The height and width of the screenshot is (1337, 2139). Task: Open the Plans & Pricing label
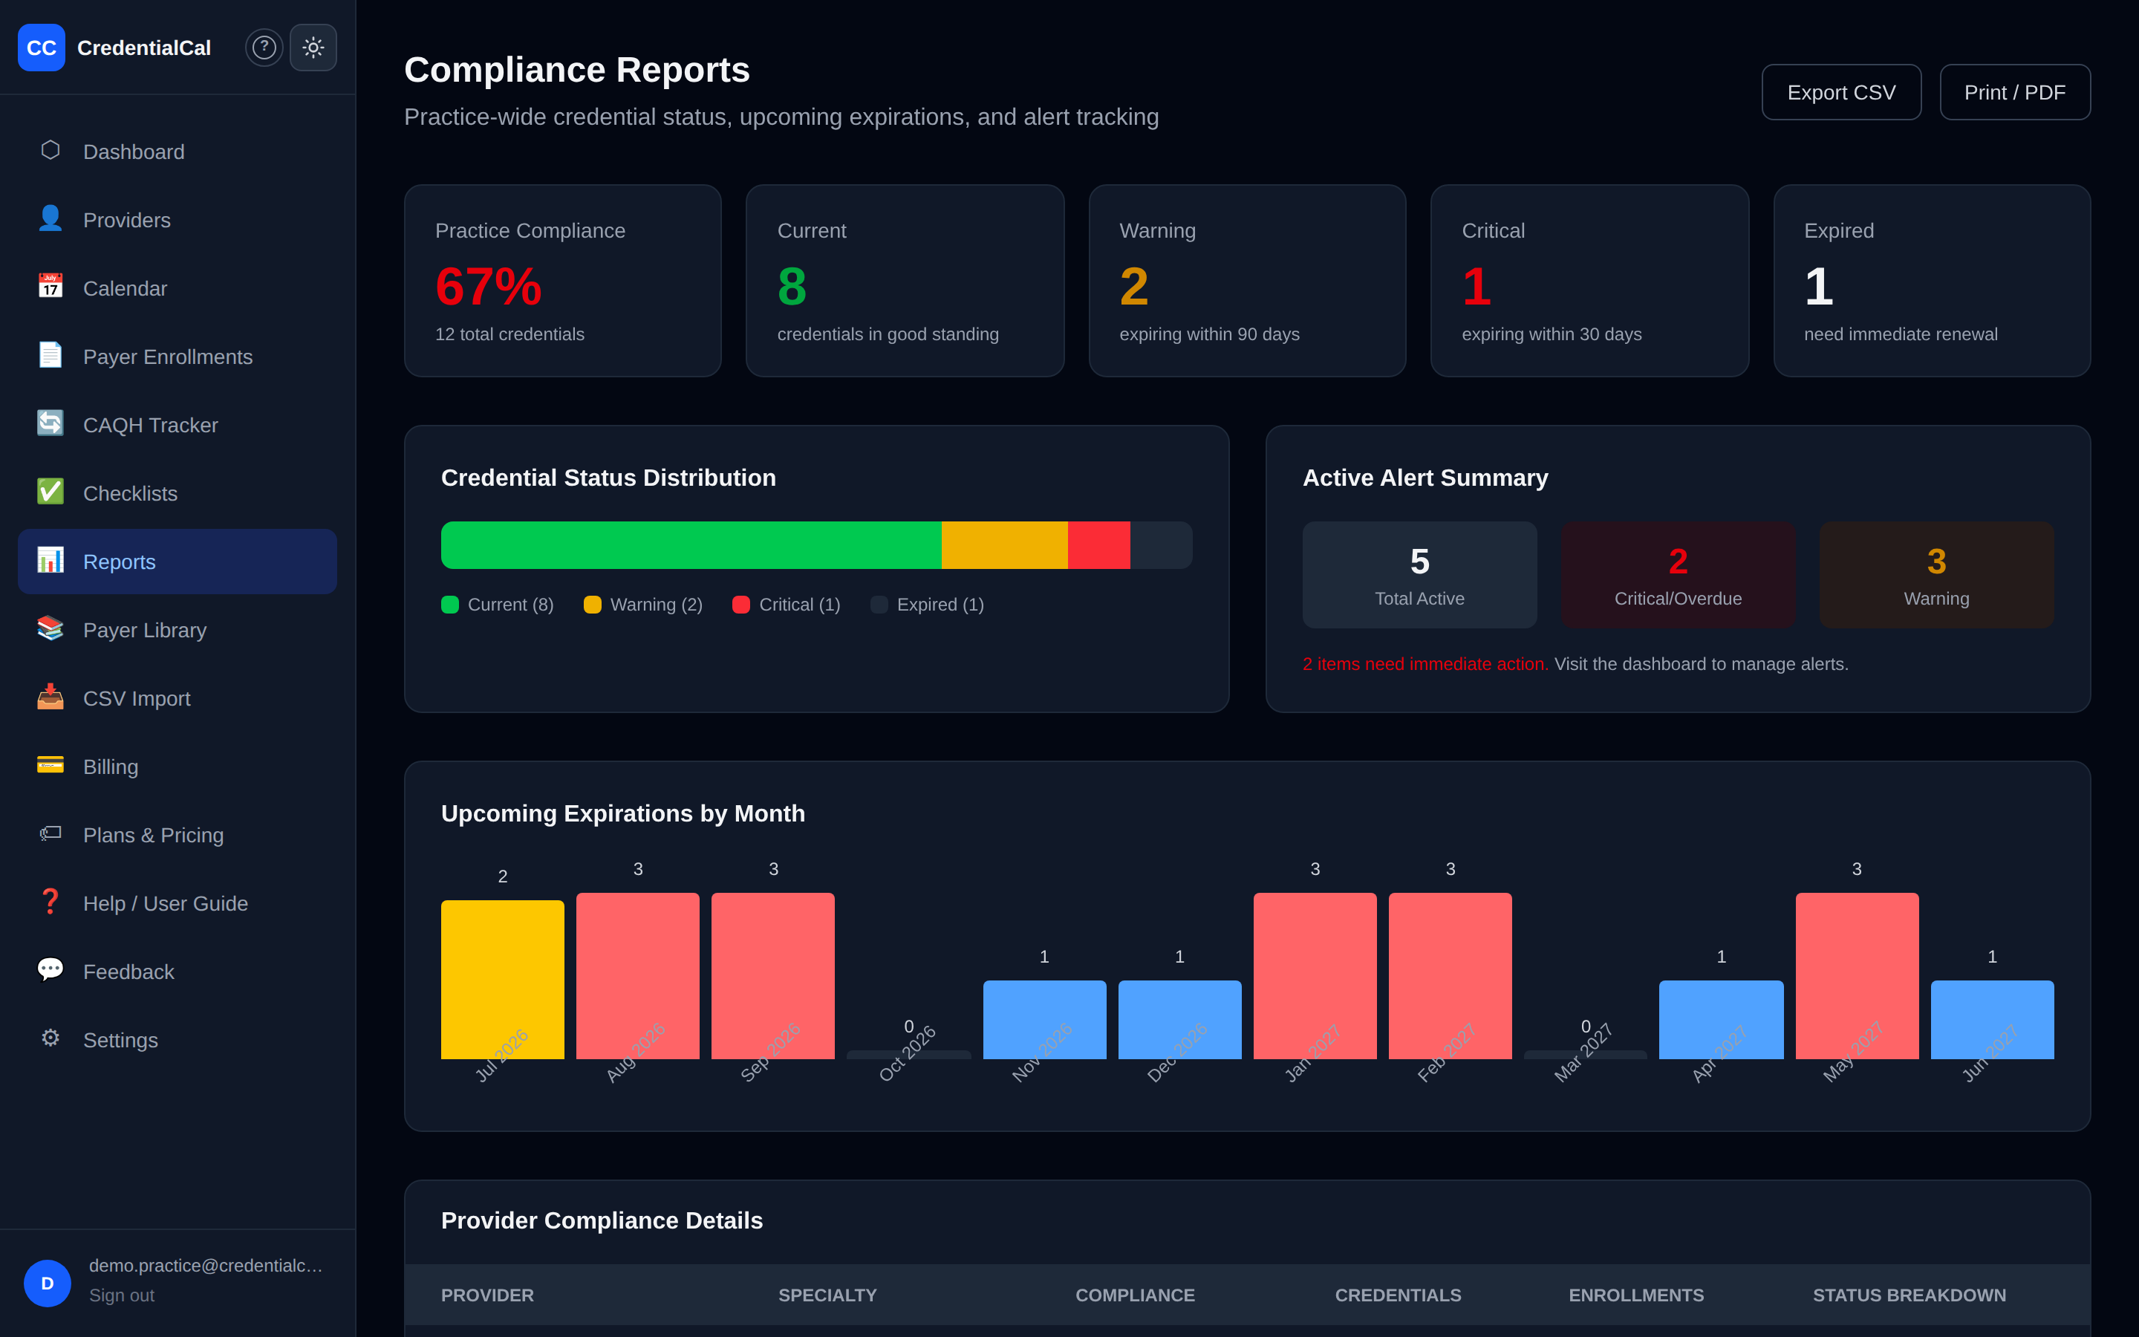pyautogui.click(x=153, y=836)
